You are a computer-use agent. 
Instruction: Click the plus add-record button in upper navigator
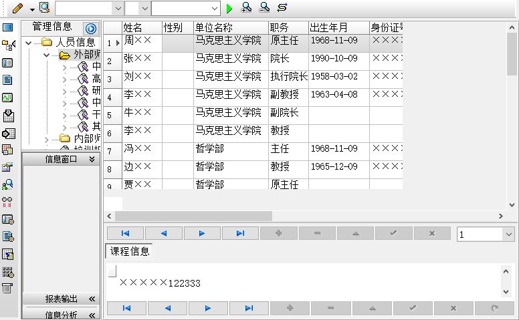pos(279,233)
